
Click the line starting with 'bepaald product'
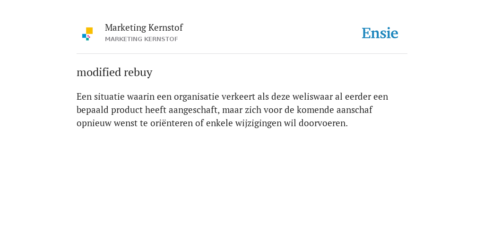point(225,110)
